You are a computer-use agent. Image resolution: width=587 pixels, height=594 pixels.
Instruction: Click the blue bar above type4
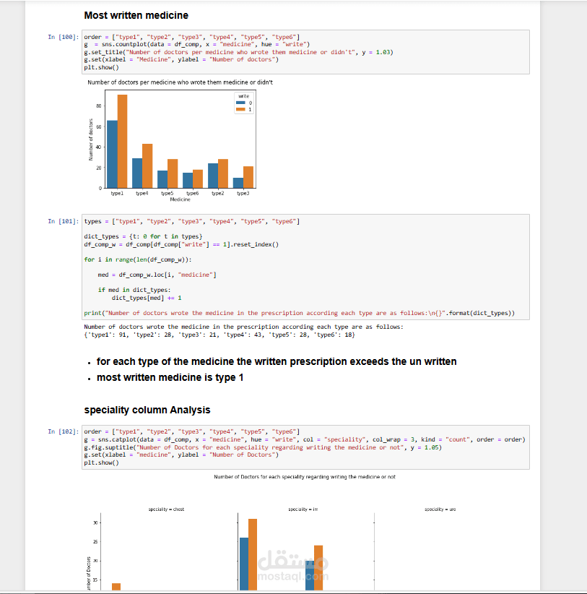[x=137, y=173]
